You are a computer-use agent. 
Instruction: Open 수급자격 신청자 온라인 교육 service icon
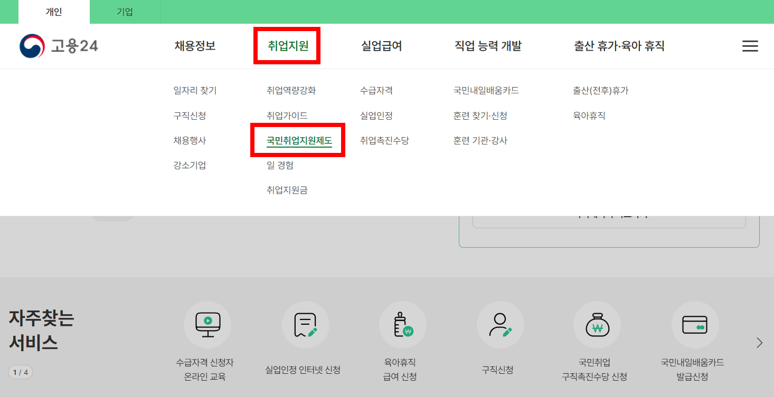point(207,325)
